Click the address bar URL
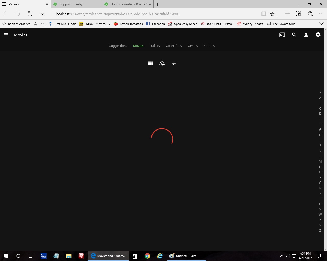 118,14
